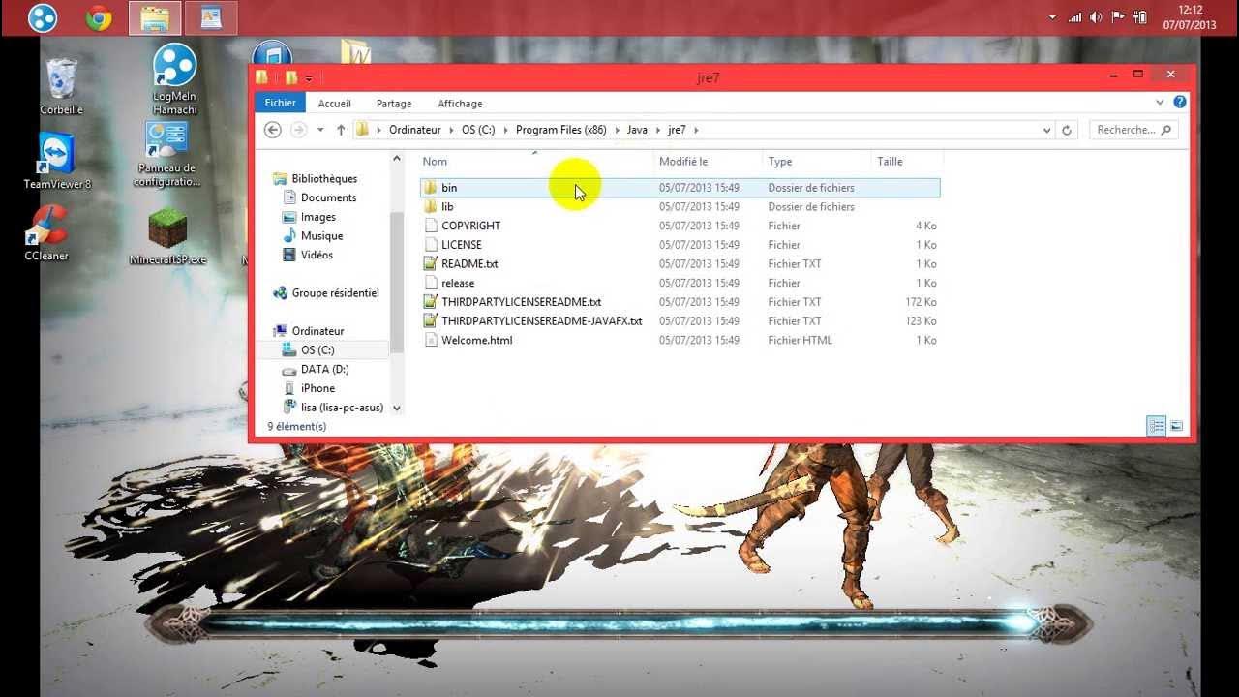Open the Accueil ribbon tab
Screen dimensions: 1239x697
click(x=335, y=103)
